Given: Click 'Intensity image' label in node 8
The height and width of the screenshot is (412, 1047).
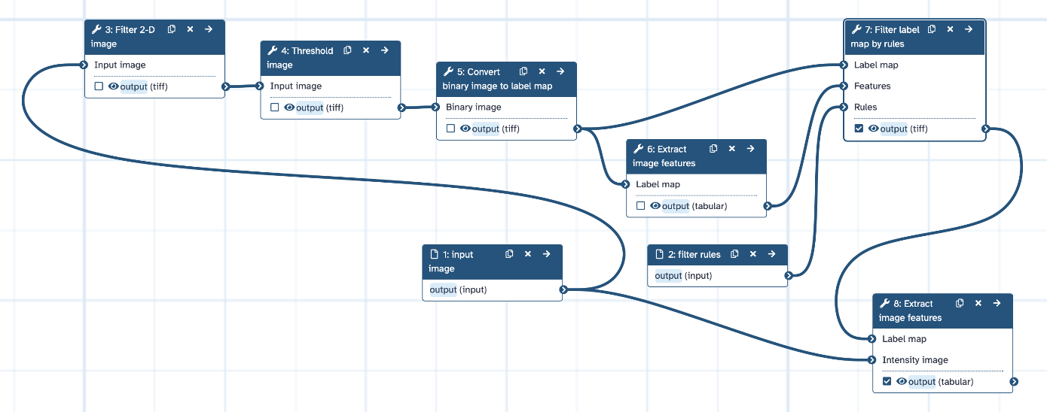Looking at the screenshot, I should point(915,359).
